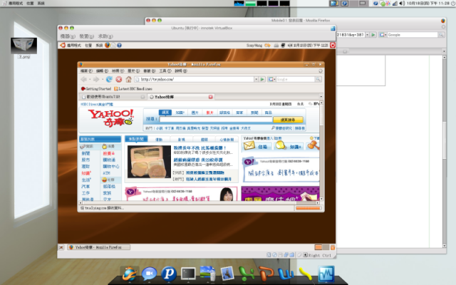Open the 裝置 menu in VirtualBox
Viewport: 456px width, 285px height.
(x=87, y=36)
